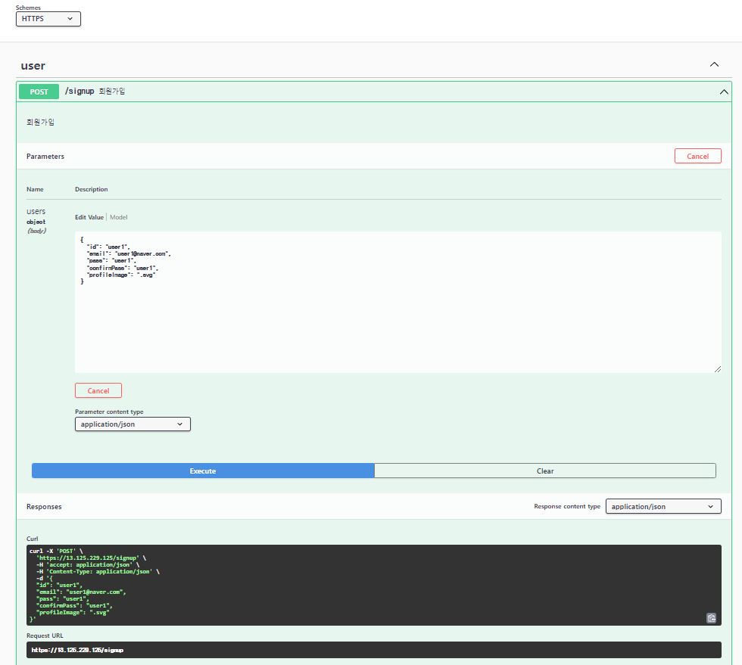
Task: Open the Schemes HTTPS dropdown
Action: point(48,19)
